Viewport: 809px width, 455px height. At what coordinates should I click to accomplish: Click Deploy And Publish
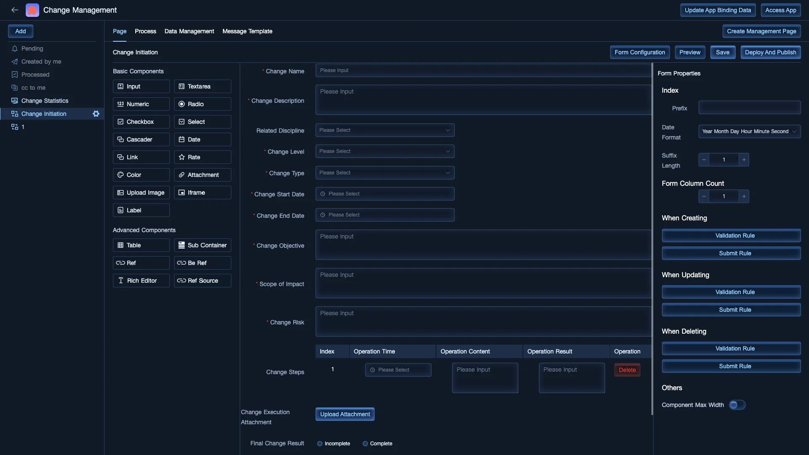[771, 52]
